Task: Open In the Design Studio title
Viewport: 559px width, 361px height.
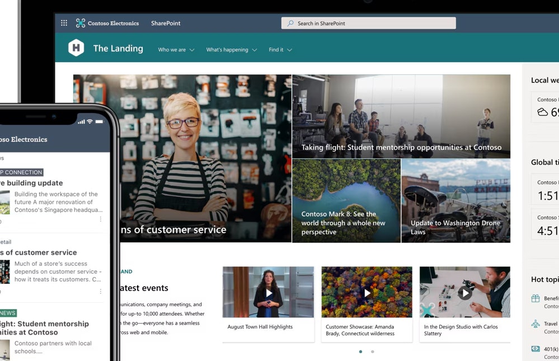Action: 461,330
